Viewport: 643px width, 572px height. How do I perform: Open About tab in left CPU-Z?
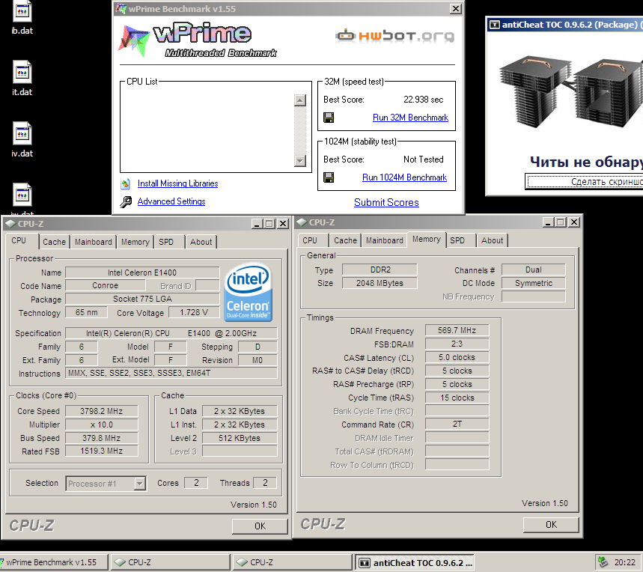pyautogui.click(x=201, y=242)
